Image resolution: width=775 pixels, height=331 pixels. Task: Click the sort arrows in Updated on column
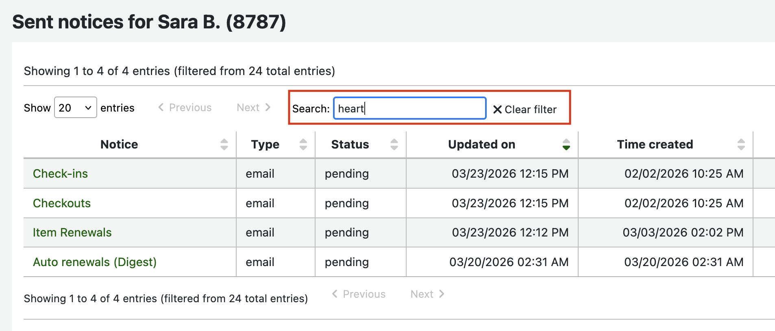pyautogui.click(x=566, y=144)
